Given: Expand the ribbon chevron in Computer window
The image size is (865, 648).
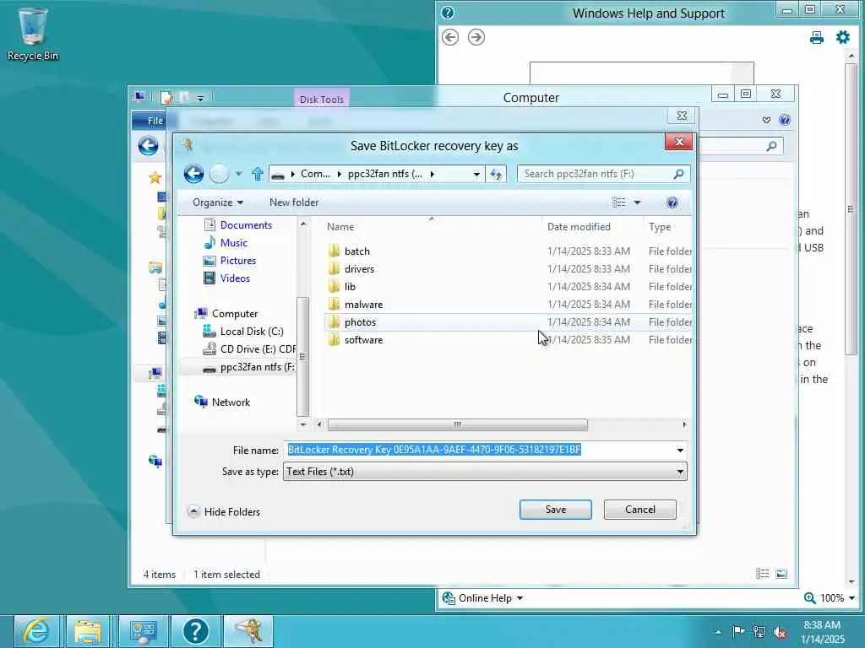Looking at the screenshot, I should coord(766,120).
